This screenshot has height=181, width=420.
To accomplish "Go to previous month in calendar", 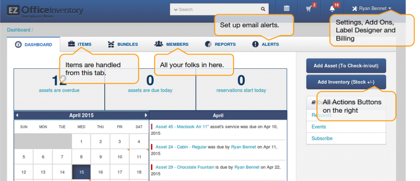I will pos(17,115).
